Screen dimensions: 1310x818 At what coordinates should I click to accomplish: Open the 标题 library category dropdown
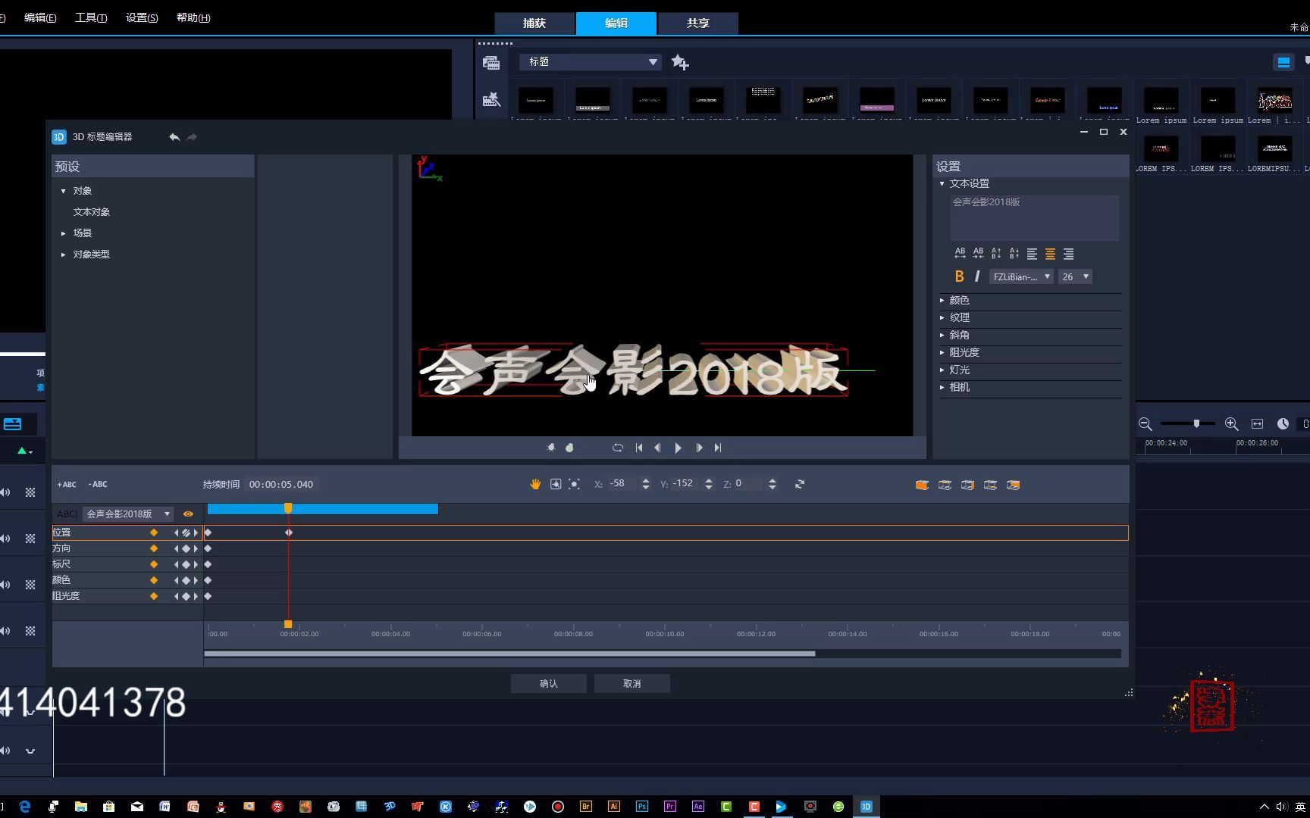click(591, 61)
